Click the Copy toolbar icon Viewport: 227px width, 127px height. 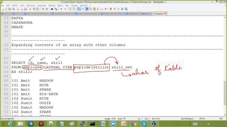(x=34, y=9)
